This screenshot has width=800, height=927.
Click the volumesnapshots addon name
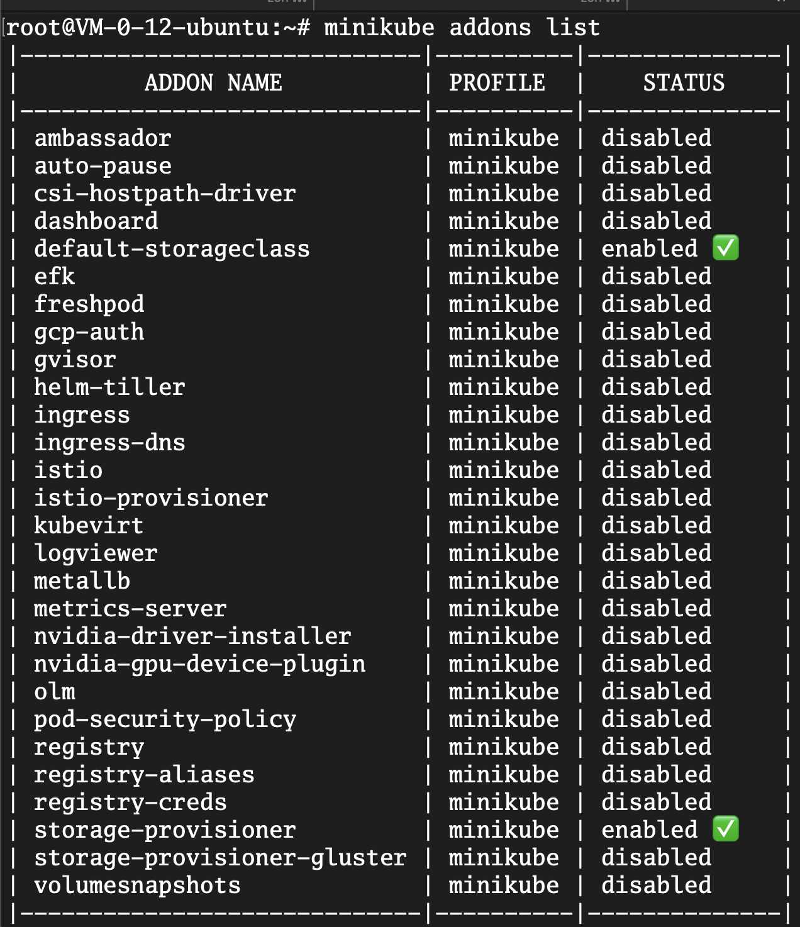137,885
